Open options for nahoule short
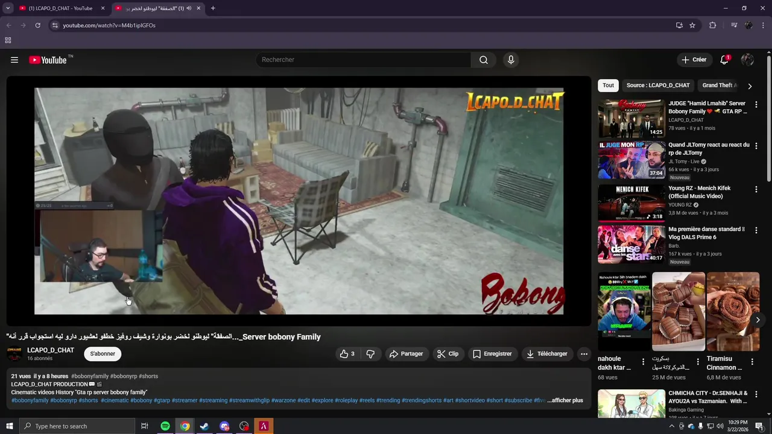Viewport: 772px width, 434px height. (643, 362)
